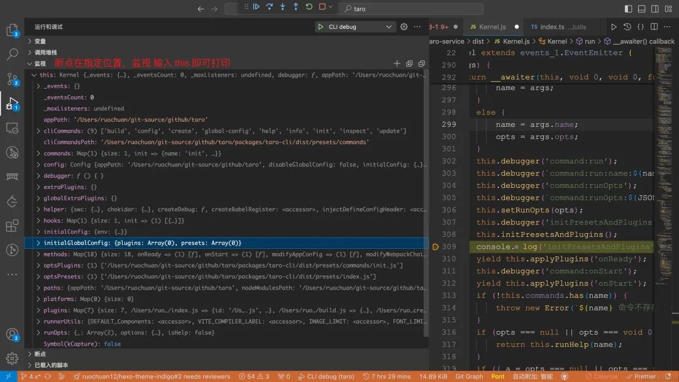
Task: Click the 4.x branch in status bar
Action: coord(30,376)
